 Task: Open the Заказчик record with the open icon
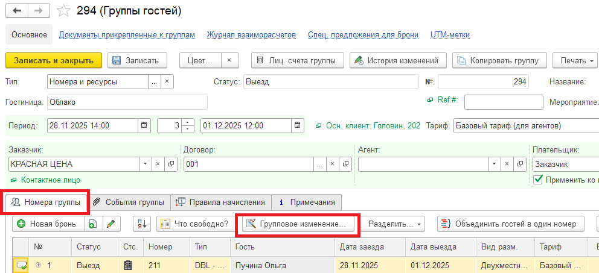[x=171, y=164]
